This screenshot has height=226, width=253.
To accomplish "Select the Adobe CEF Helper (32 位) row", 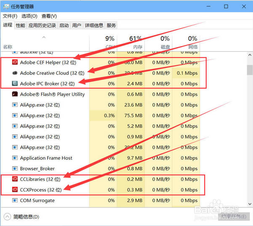I will tap(100, 62).
